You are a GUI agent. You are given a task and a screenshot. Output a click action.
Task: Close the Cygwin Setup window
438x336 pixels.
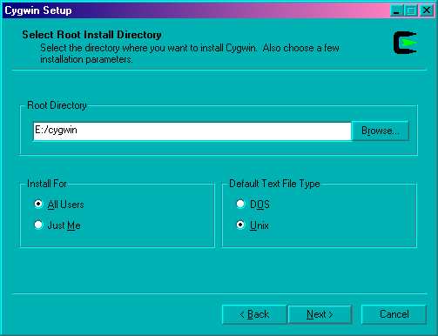pos(427,10)
